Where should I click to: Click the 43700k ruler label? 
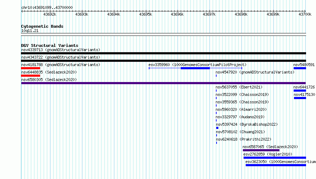305,14
